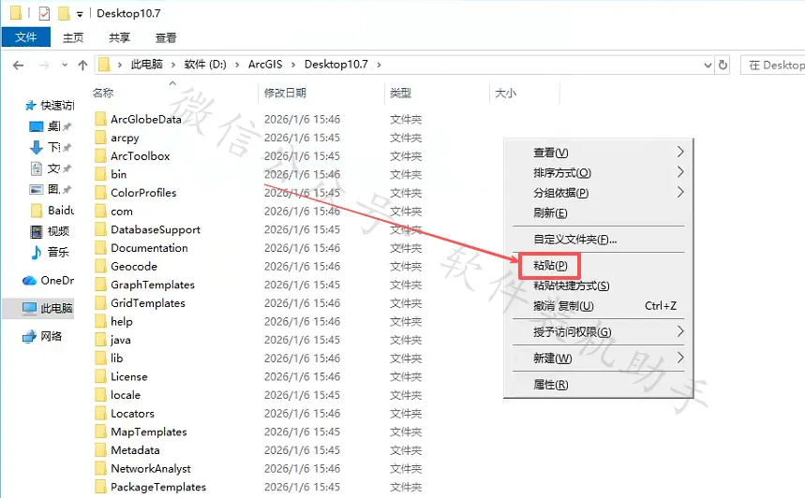The height and width of the screenshot is (498, 805).
Task: Open the 授予访问权限(G) submenu
Action: [x=599, y=331]
